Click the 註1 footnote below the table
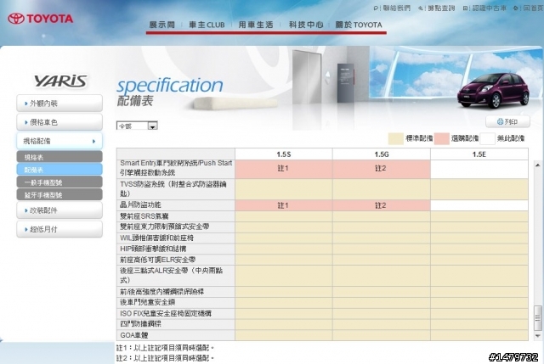Viewport: 544px width, 364px height. point(165,348)
